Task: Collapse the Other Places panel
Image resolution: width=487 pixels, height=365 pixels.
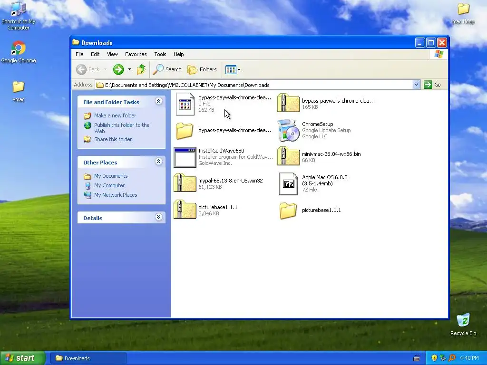Action: 158,162
